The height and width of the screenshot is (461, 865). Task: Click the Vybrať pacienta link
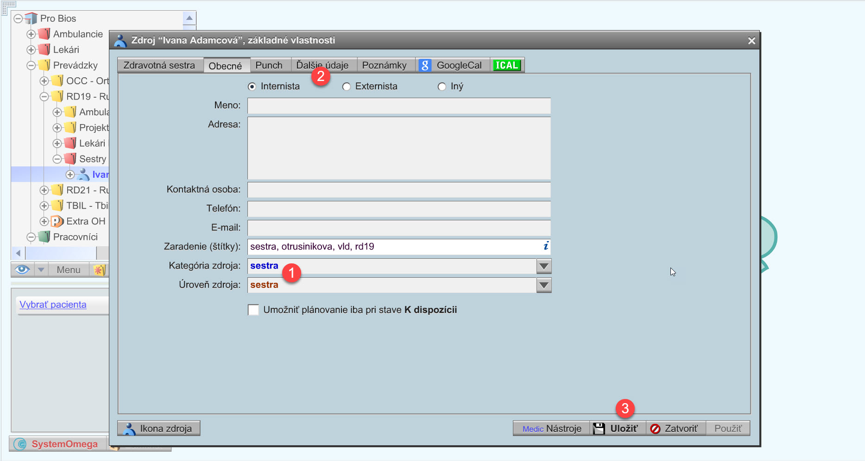click(x=53, y=305)
